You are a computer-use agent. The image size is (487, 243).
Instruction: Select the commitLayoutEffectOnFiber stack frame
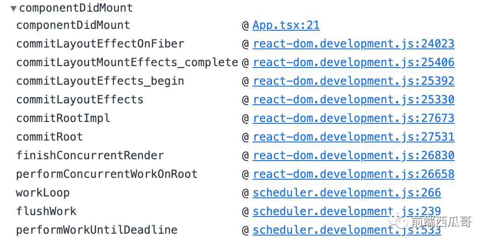pyautogui.click(x=100, y=44)
